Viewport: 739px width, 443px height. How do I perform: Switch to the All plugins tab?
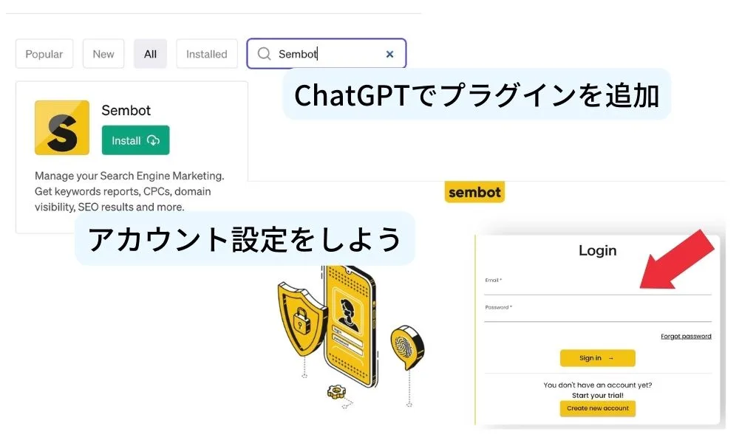(150, 54)
